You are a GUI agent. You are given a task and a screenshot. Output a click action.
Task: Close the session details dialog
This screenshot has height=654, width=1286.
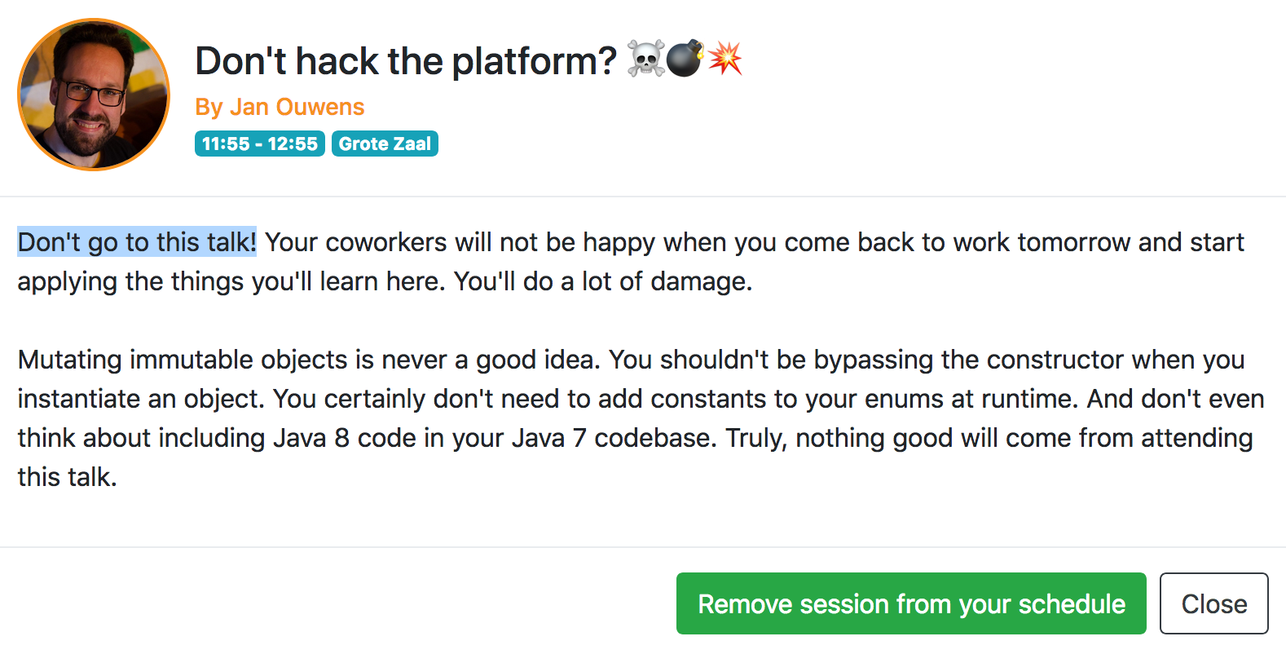click(1213, 603)
